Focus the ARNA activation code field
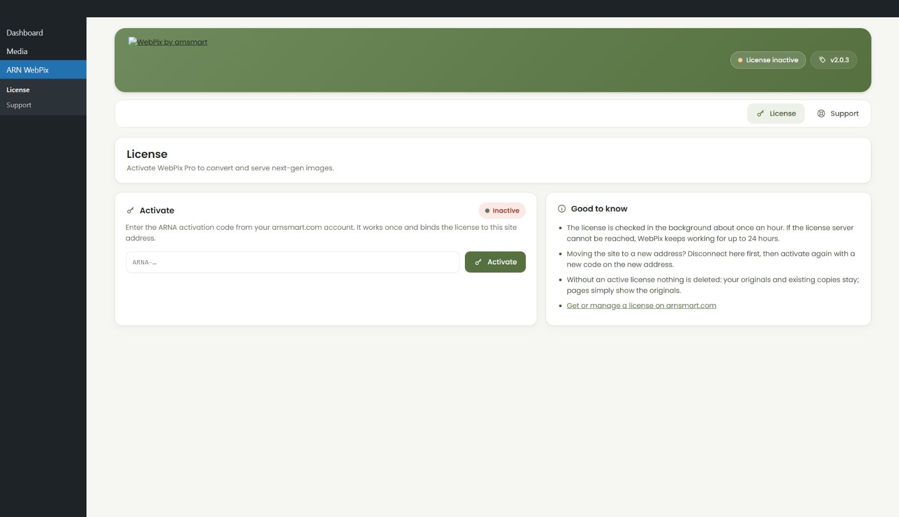The image size is (899, 517). [292, 262]
